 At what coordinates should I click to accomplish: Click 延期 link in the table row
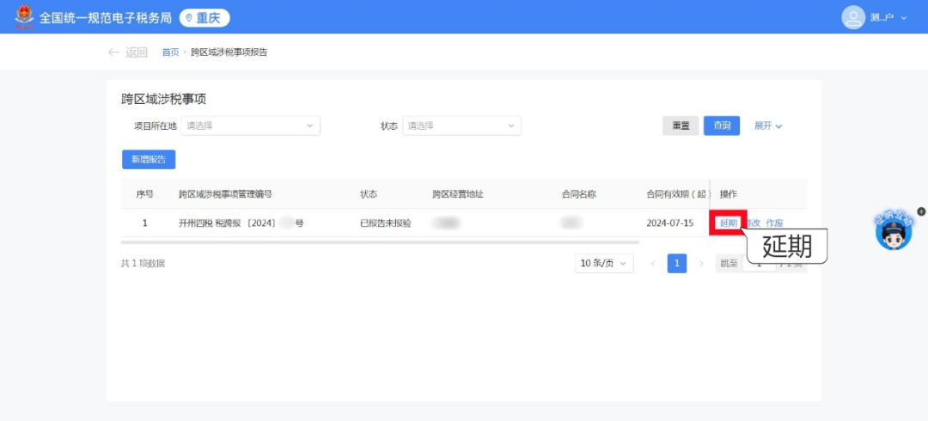pos(729,223)
